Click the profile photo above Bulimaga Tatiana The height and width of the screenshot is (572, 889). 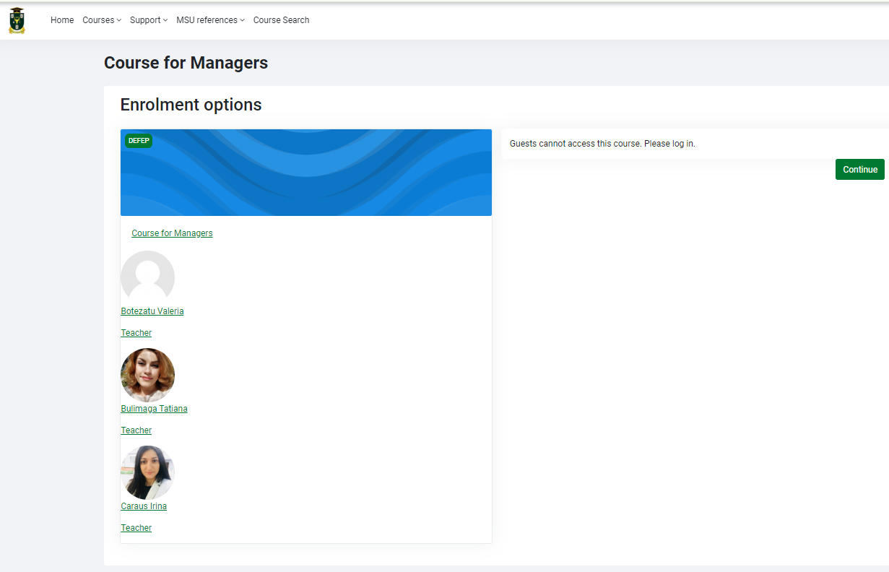tap(147, 375)
